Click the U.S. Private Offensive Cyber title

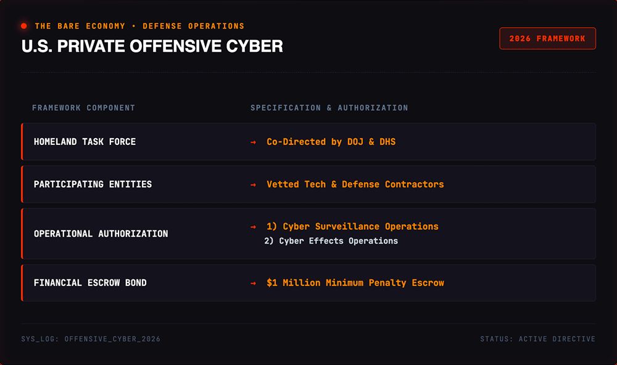152,46
